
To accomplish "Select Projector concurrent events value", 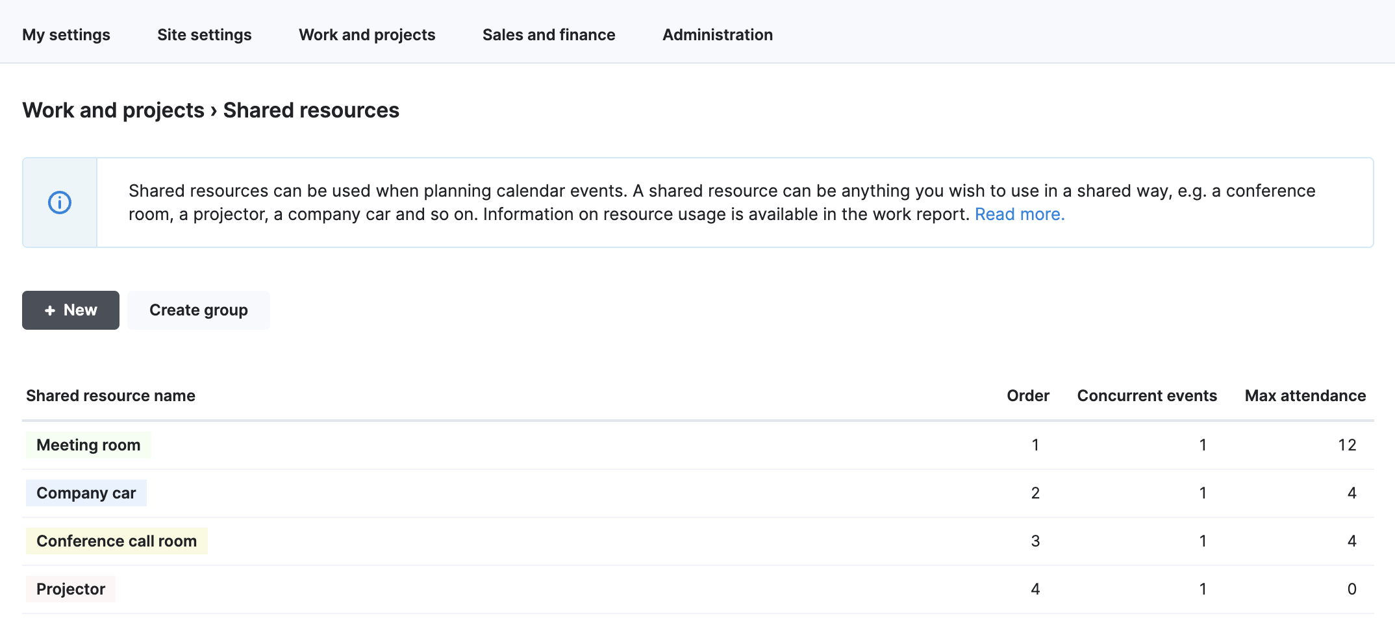I will [1203, 589].
